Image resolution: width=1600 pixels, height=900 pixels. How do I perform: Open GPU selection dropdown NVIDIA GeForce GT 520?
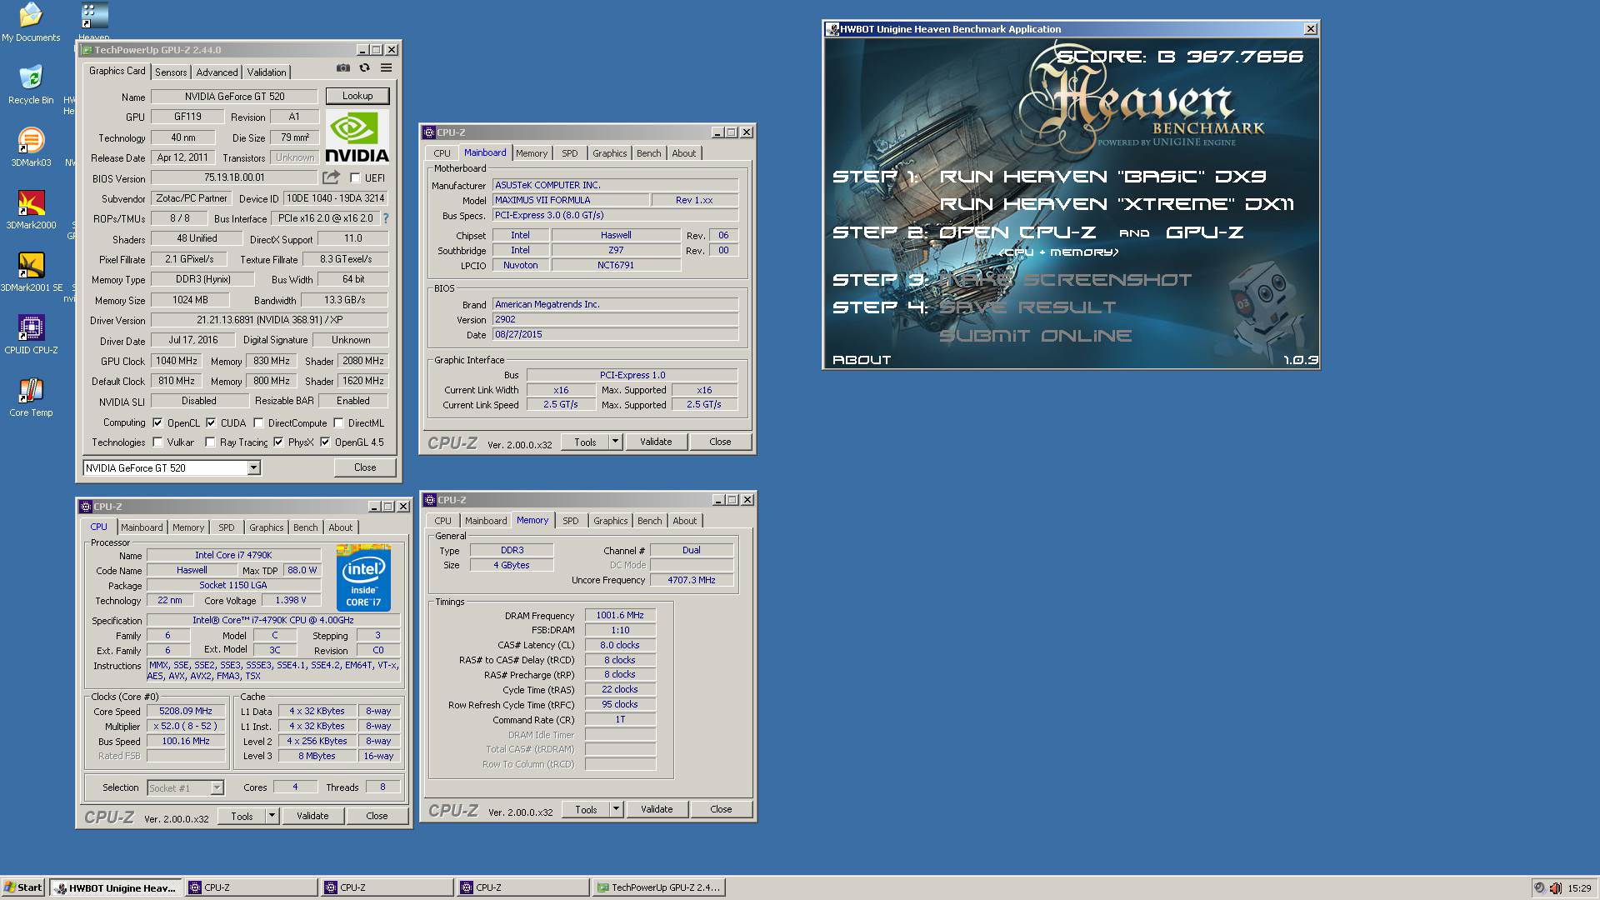click(172, 468)
